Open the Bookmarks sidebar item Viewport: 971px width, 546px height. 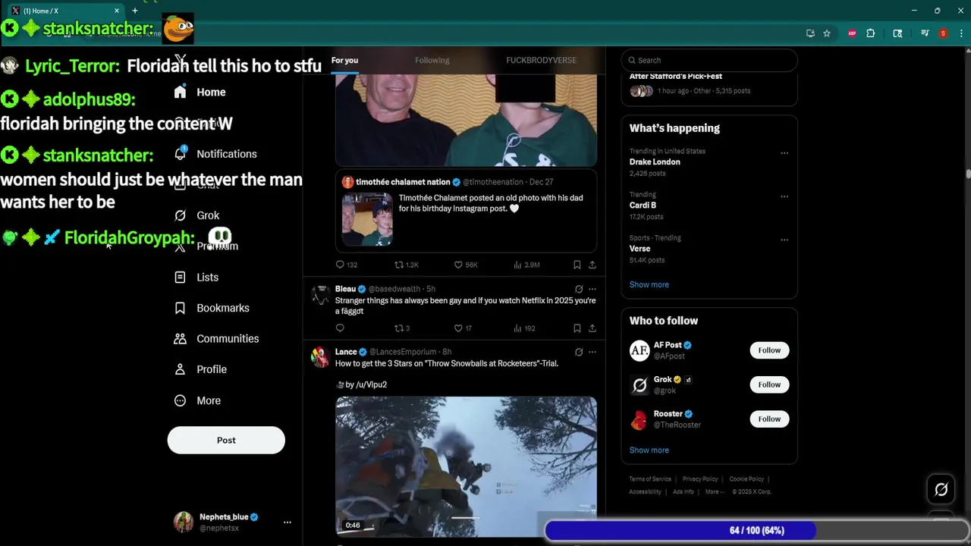[x=212, y=308]
